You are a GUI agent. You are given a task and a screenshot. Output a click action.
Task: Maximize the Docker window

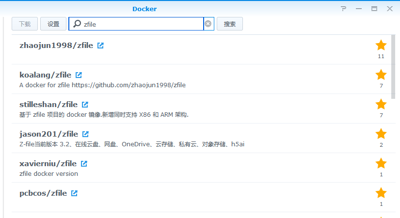click(374, 9)
